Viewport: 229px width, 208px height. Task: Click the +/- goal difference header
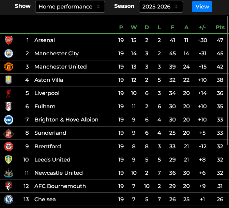point(202,27)
